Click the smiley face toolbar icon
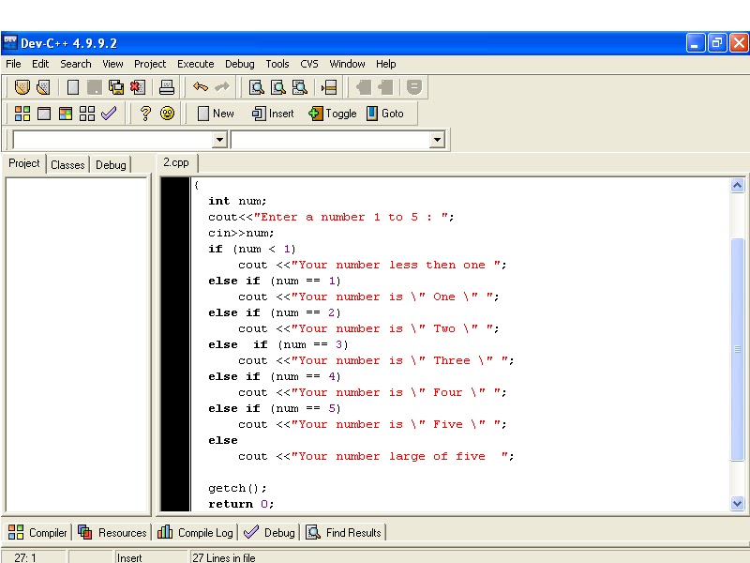The image size is (750, 563). coord(170,114)
